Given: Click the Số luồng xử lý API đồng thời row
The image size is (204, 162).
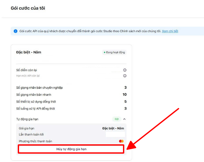Looking at the screenshot, I should (36, 109).
